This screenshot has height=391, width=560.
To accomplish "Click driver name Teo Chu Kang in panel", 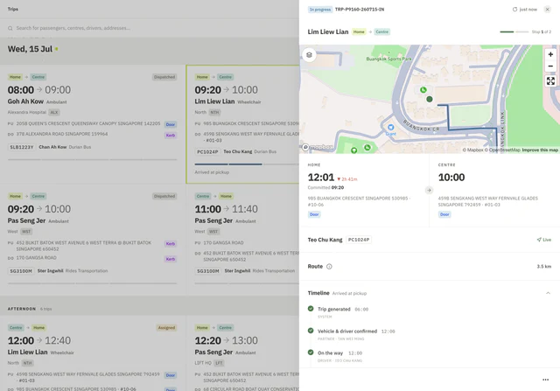I will (x=325, y=240).
